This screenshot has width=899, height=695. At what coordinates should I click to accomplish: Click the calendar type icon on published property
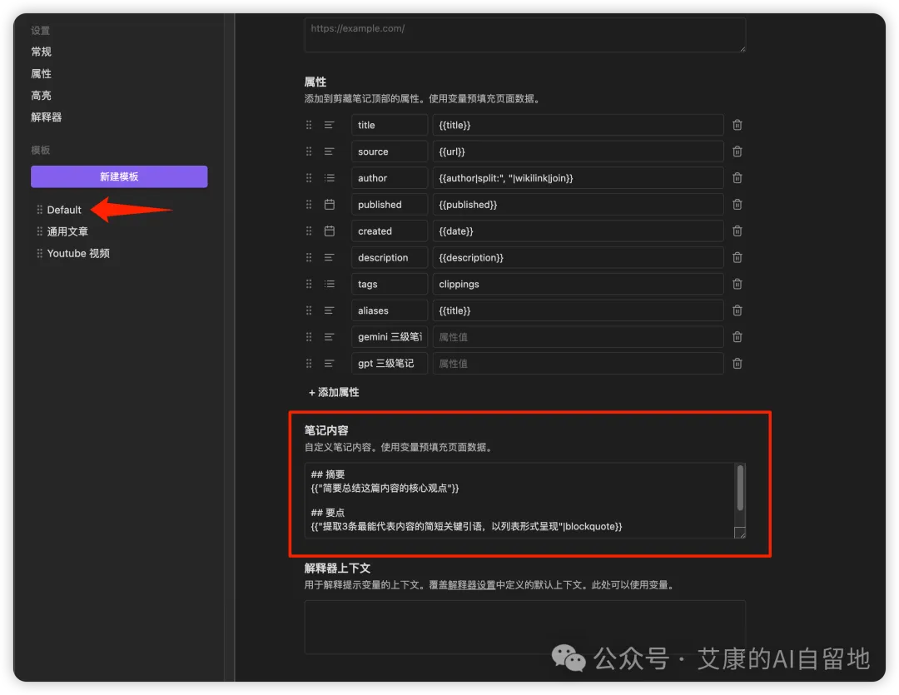tap(330, 204)
